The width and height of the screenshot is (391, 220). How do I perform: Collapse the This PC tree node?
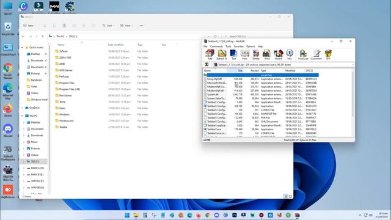tap(23, 116)
